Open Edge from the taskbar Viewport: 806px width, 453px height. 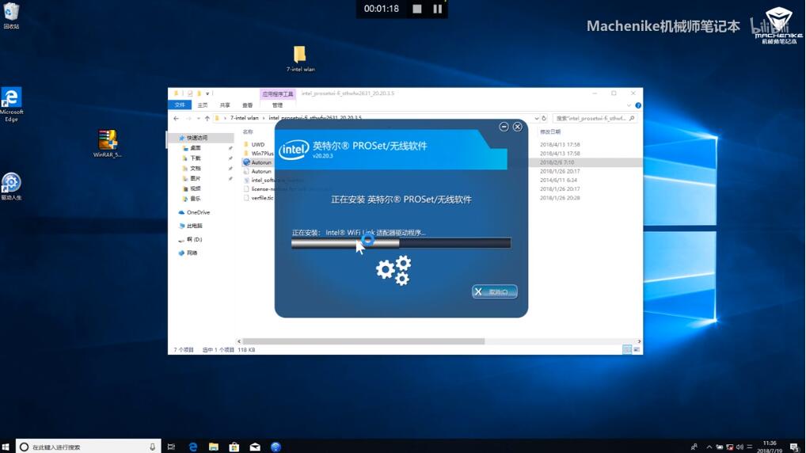coord(192,447)
